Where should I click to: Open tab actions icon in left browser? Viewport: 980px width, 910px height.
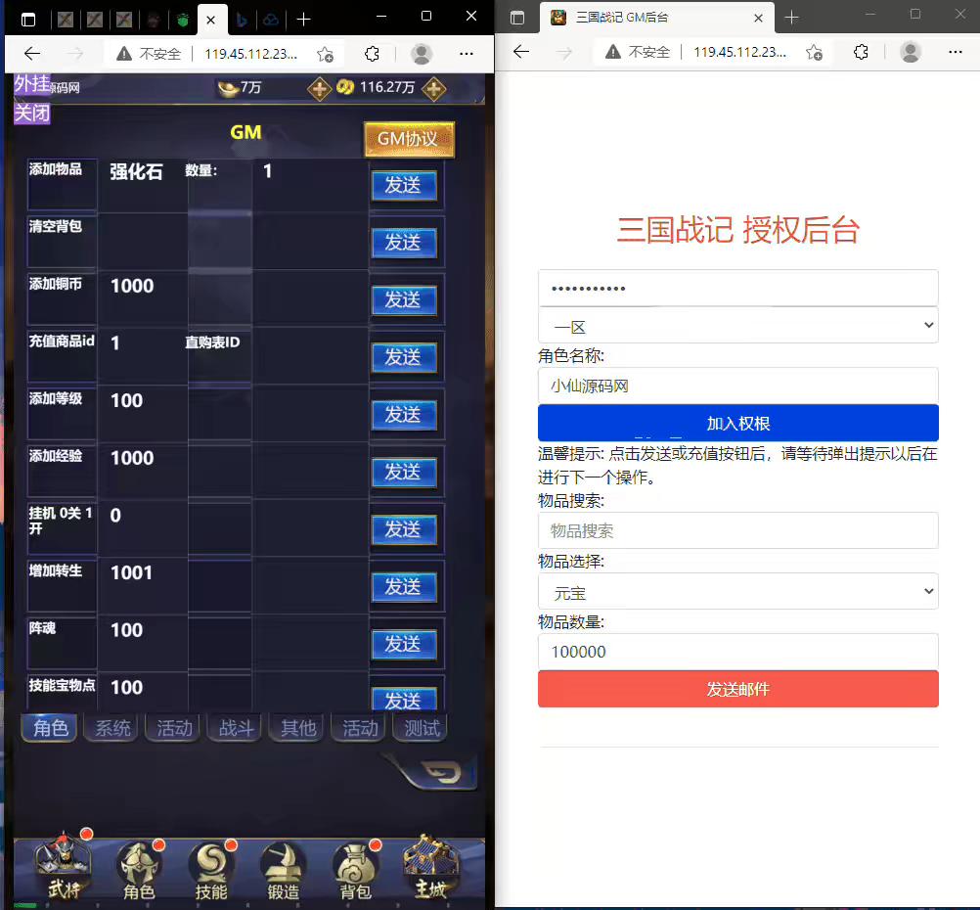pos(28,20)
